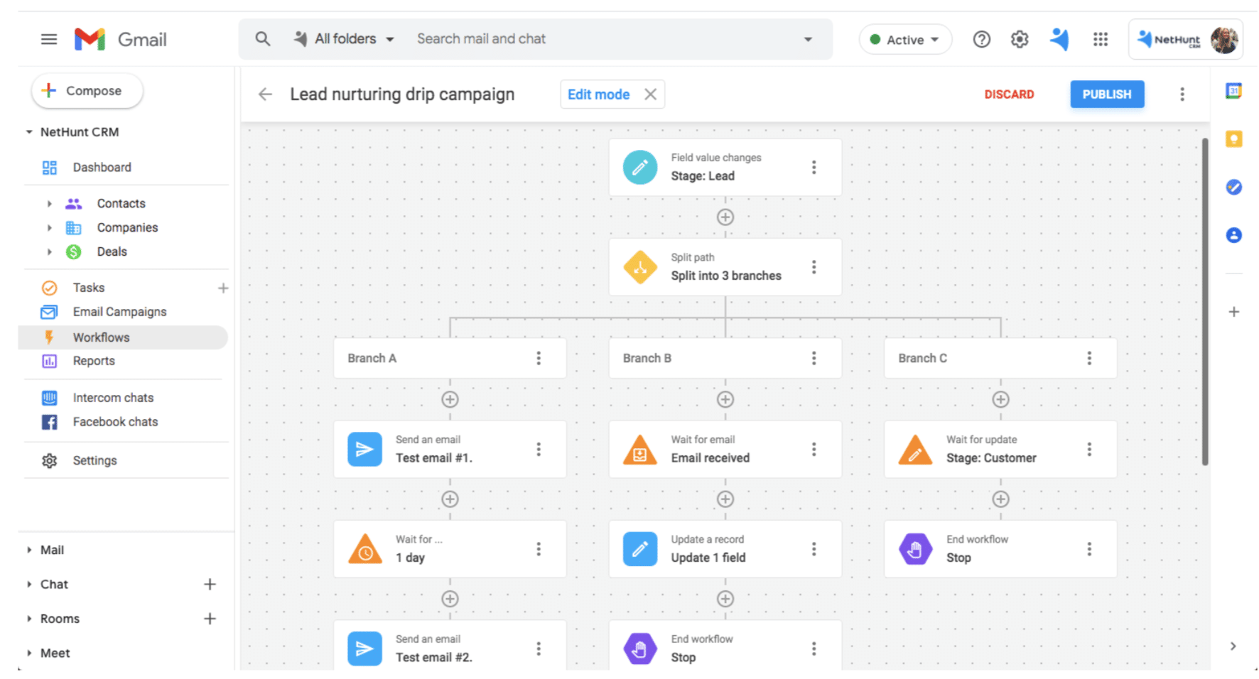Expand the Deals tree item
1259x679 pixels.
click(x=50, y=251)
